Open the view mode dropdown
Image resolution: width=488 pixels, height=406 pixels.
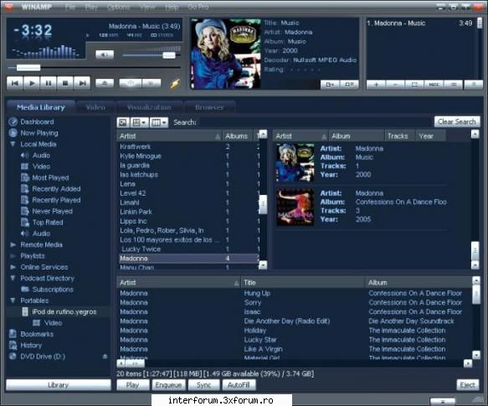(139, 122)
